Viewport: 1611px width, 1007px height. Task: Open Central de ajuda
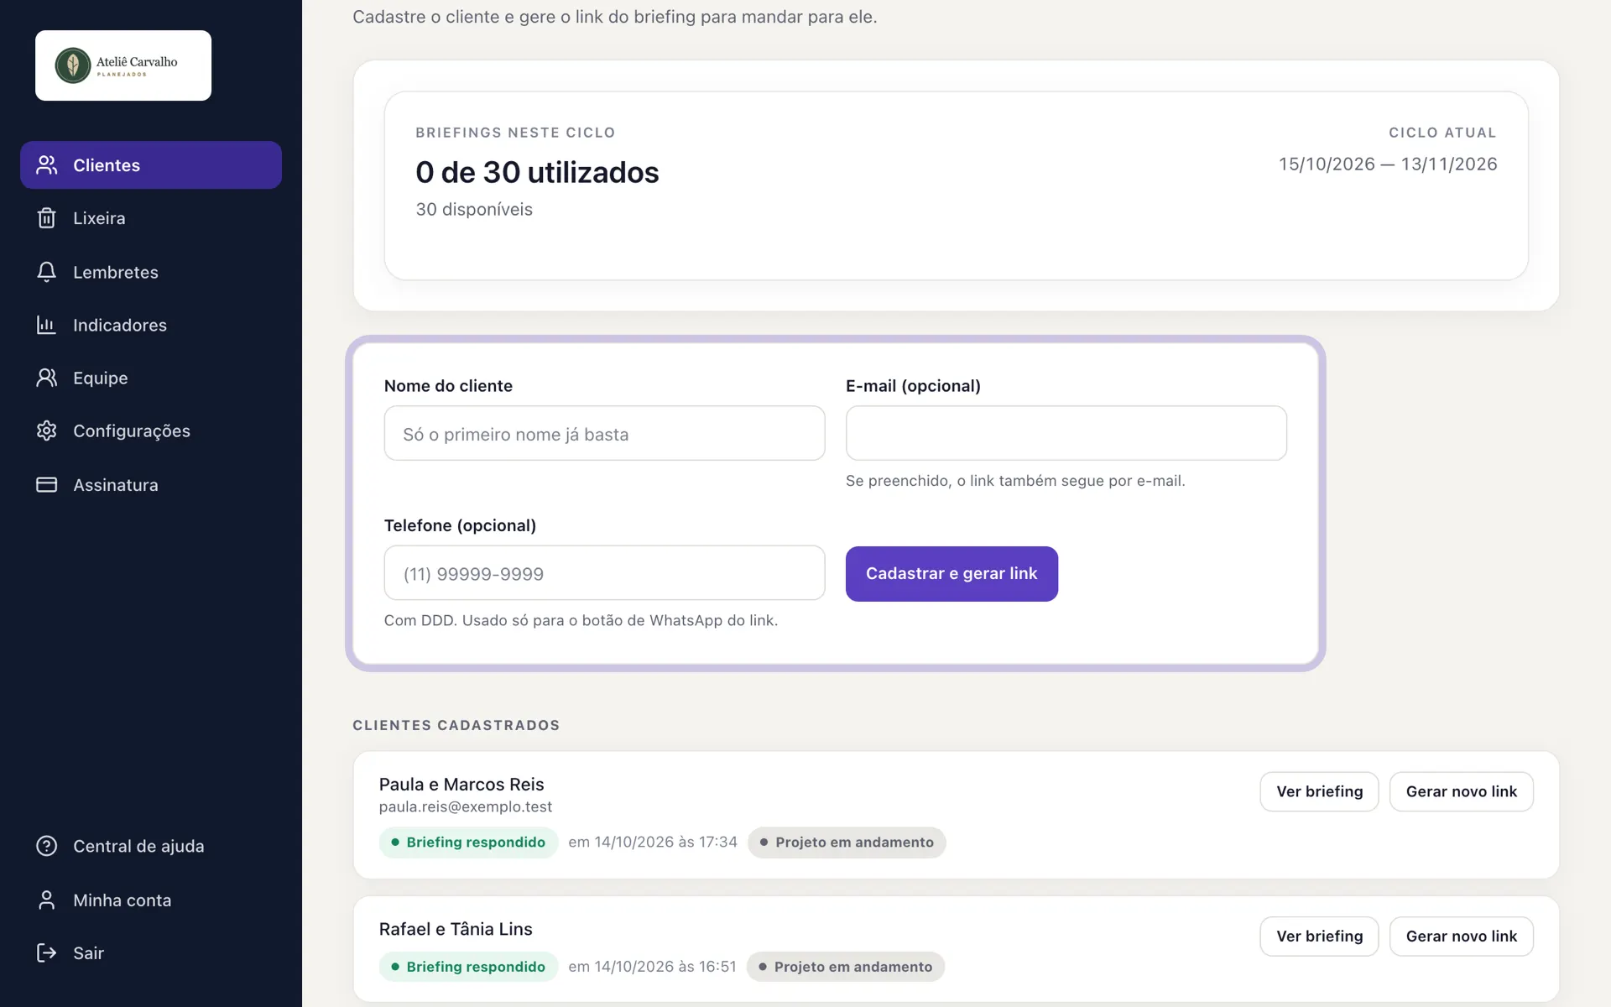coord(151,846)
